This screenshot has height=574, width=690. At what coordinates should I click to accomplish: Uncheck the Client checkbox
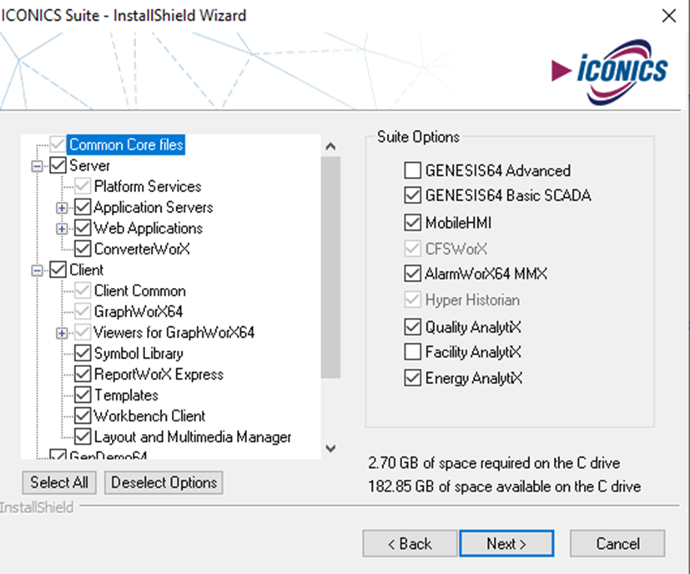click(58, 269)
